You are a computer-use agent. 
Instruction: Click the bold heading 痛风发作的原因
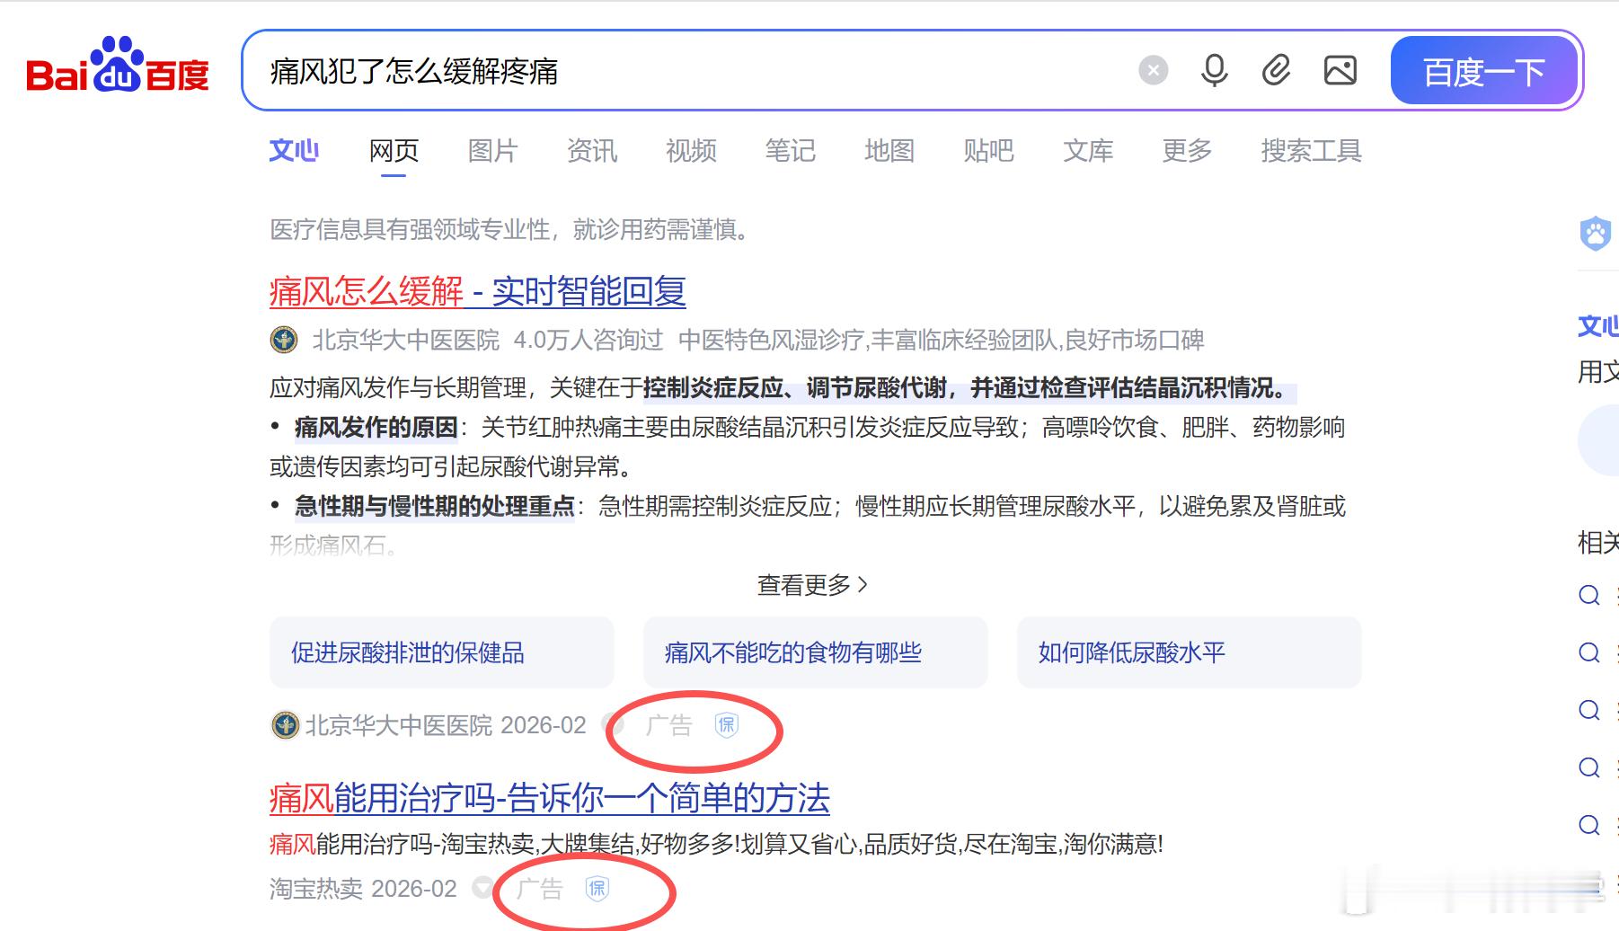click(376, 428)
